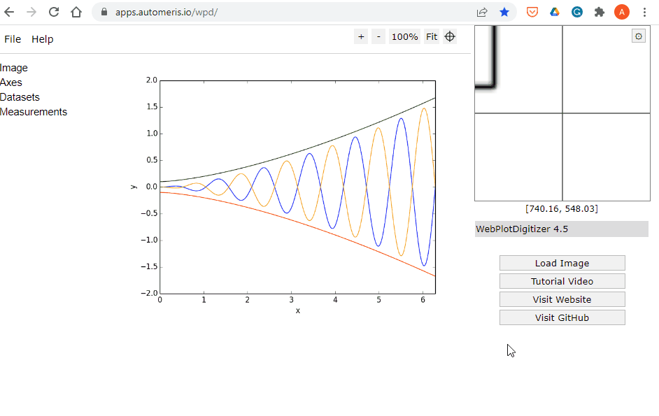Expand the Datasets sidebar section

click(x=20, y=97)
